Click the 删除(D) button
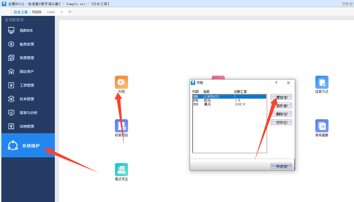The image size is (354, 202). [x=281, y=114]
